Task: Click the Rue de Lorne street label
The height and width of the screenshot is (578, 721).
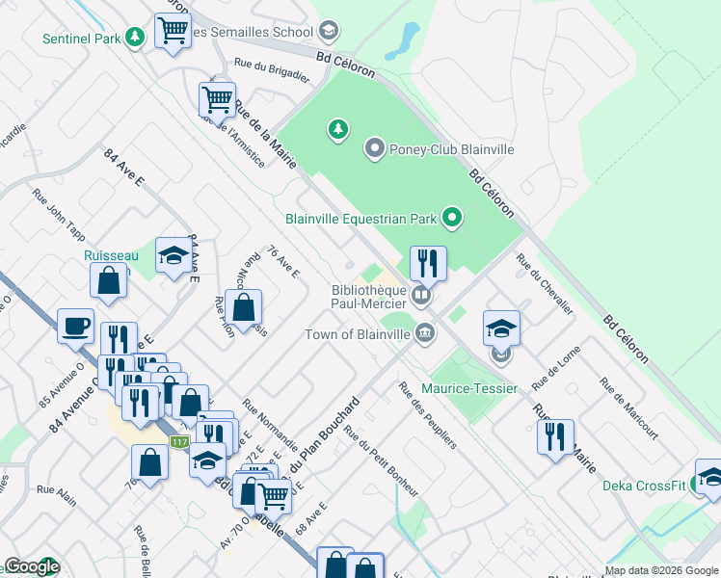Action: pos(556,369)
